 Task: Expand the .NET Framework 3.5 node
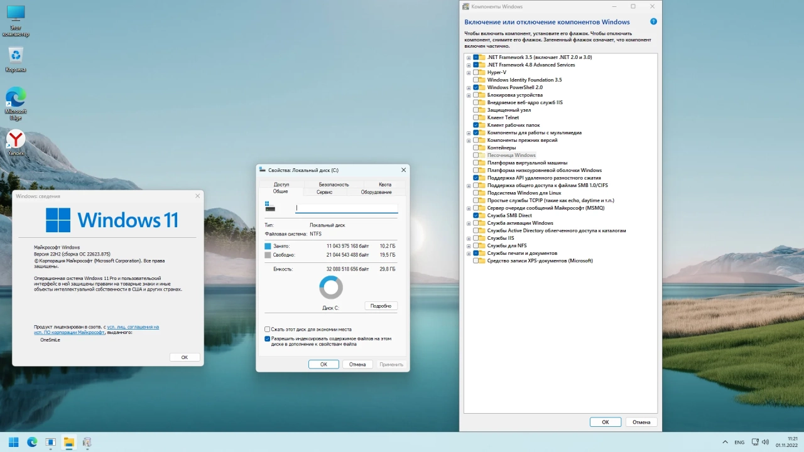[x=469, y=57]
